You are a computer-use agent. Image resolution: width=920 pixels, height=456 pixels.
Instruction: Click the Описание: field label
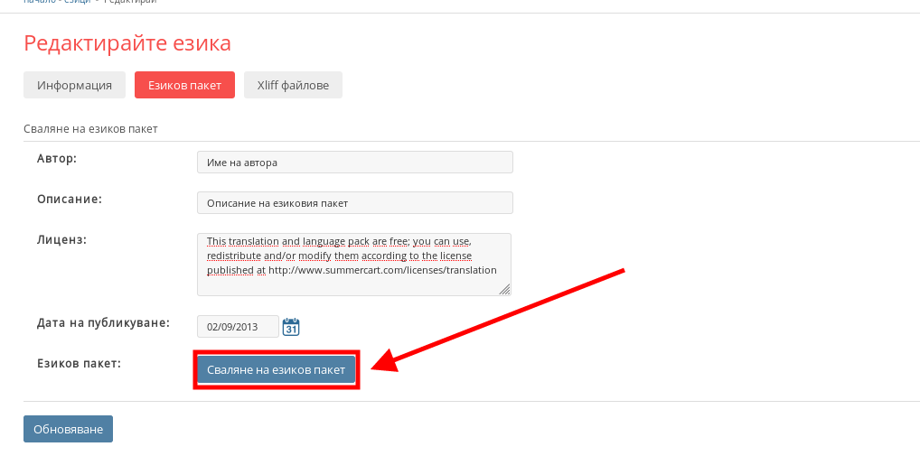click(69, 199)
